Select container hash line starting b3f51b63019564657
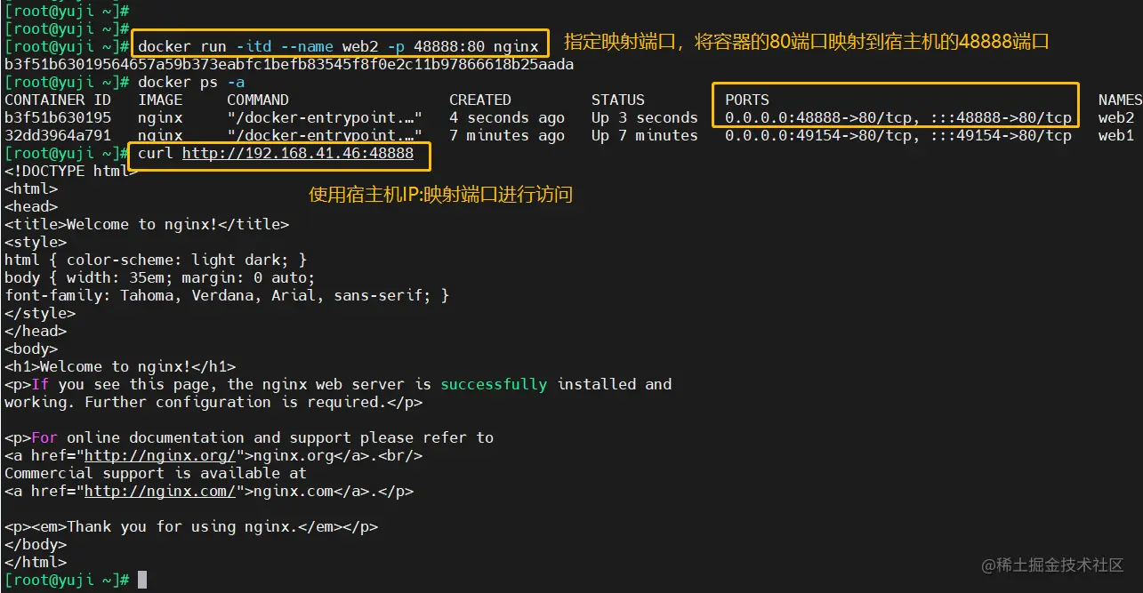1143x593 pixels. click(289, 64)
